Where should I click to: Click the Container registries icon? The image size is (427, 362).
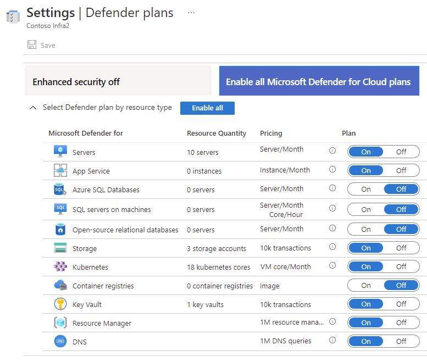point(60,286)
